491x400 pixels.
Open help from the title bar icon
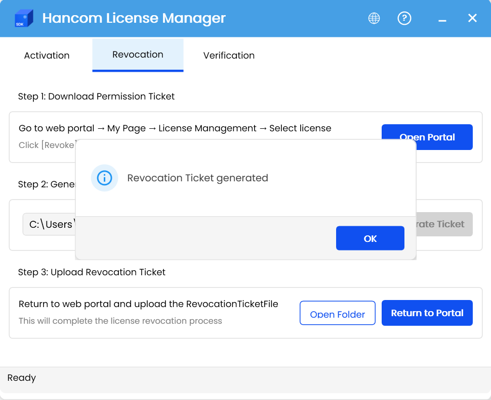point(404,18)
